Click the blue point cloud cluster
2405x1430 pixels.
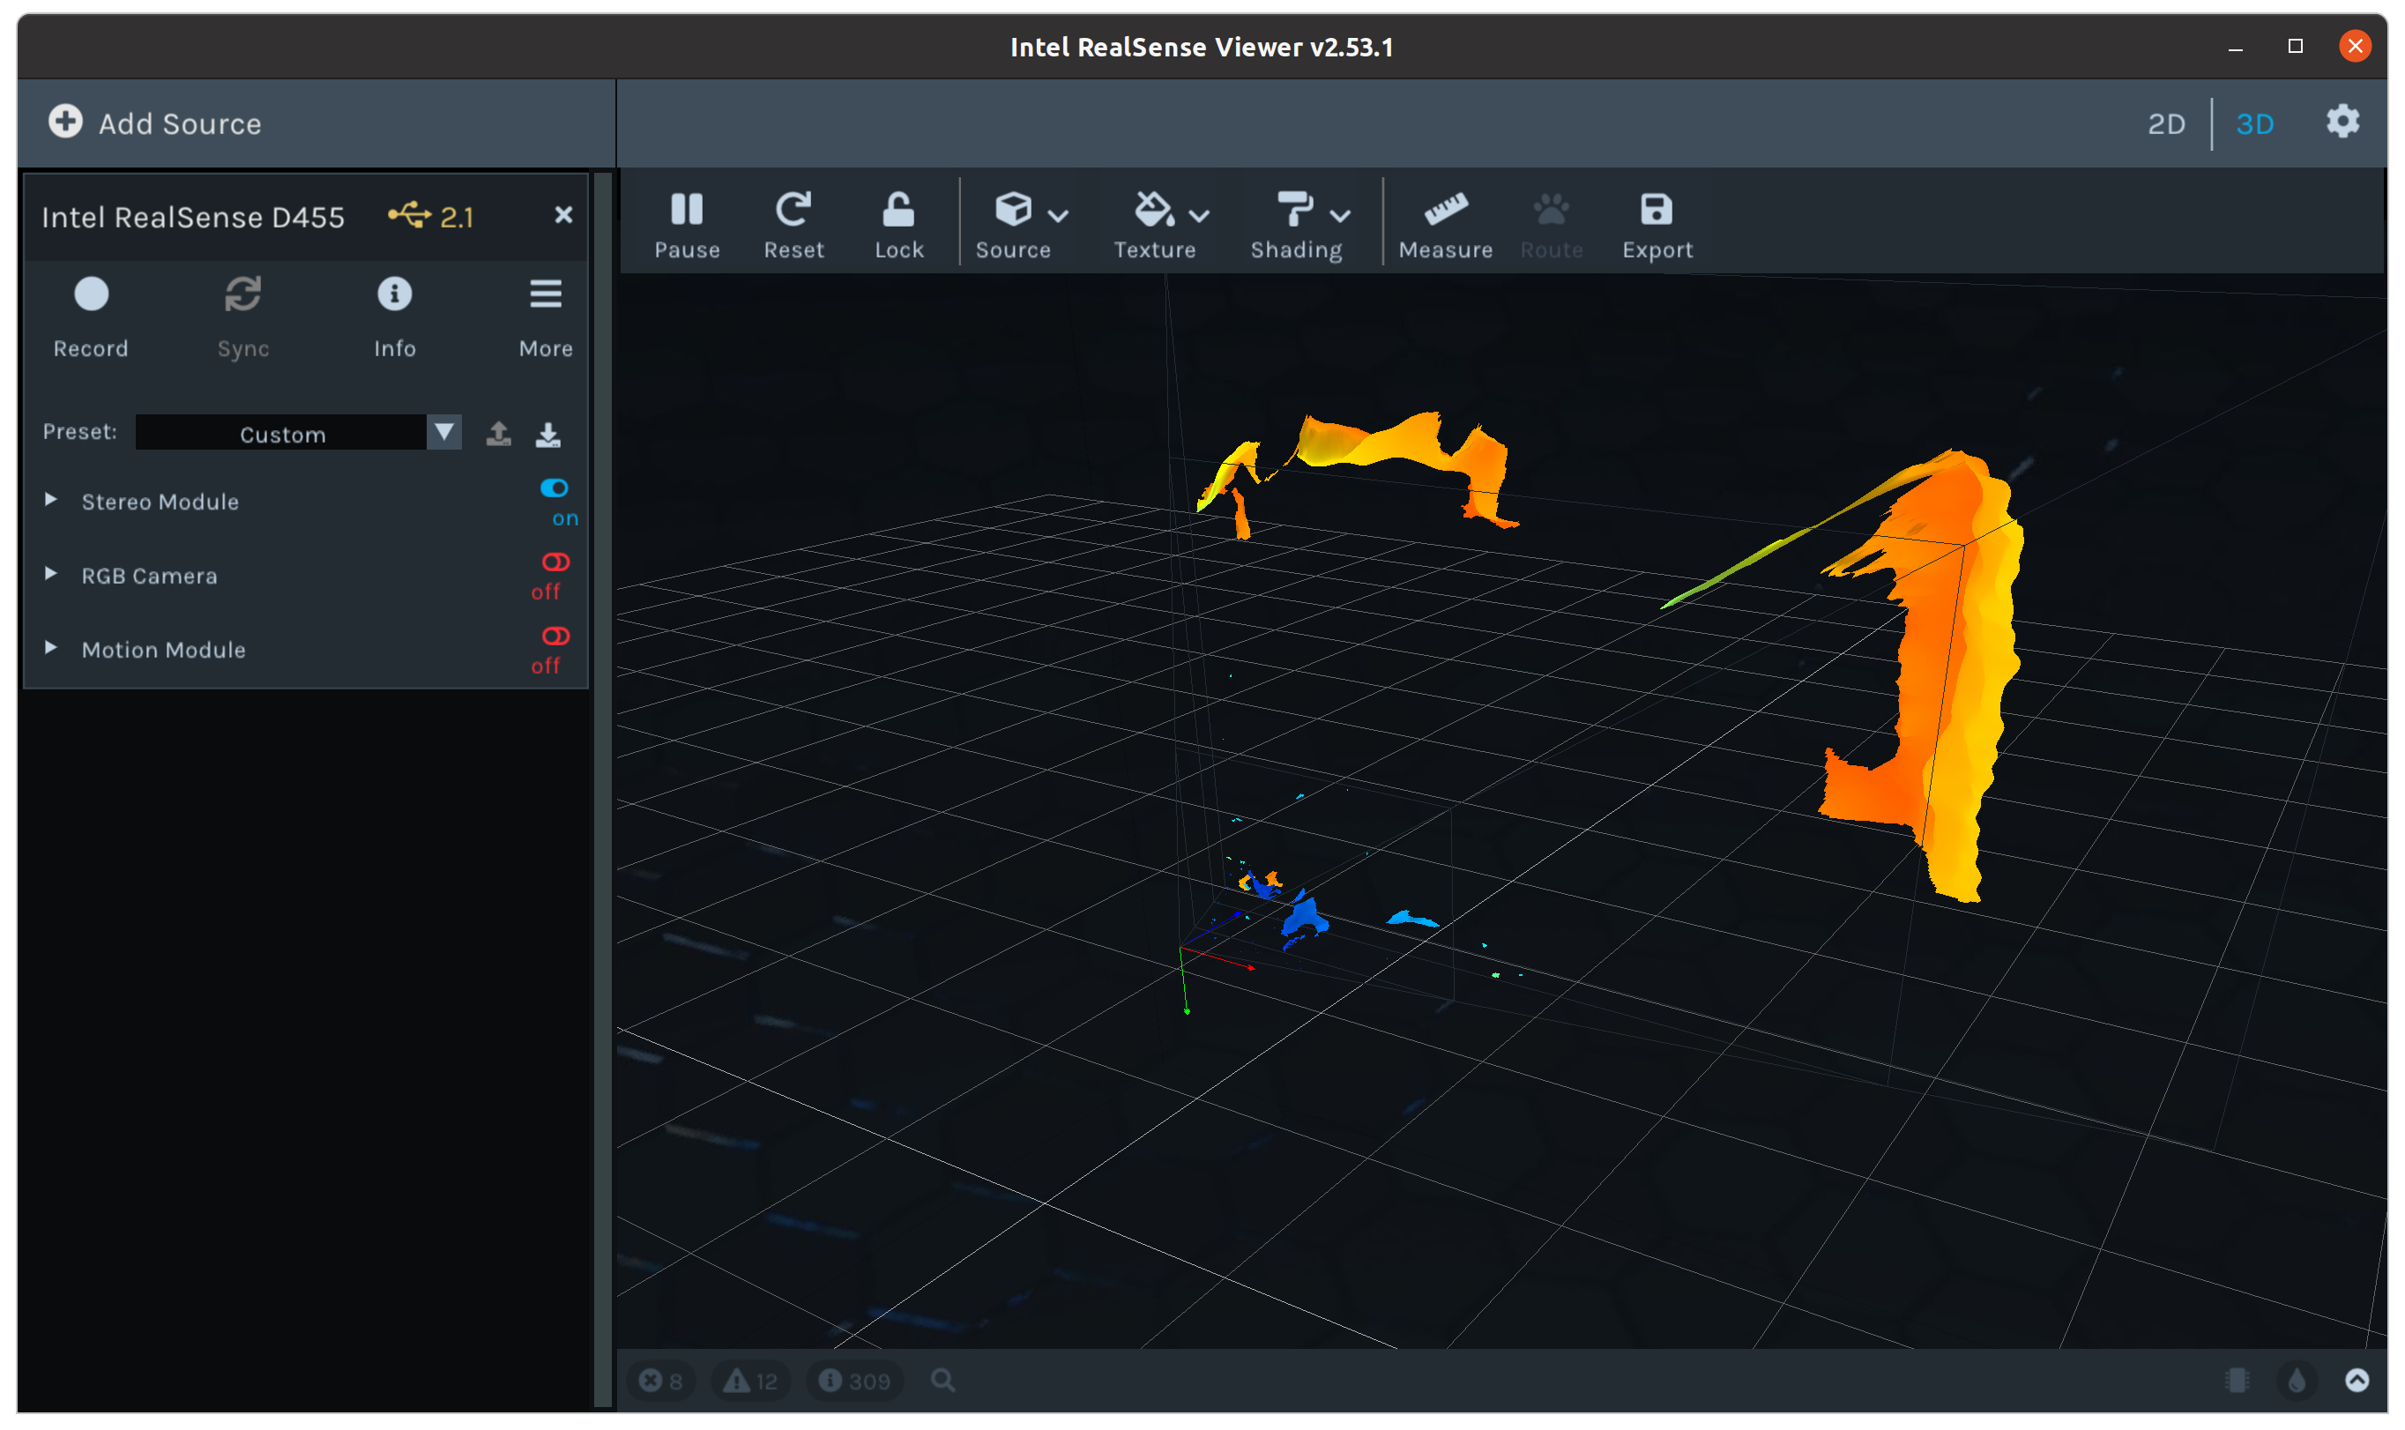point(1305,918)
